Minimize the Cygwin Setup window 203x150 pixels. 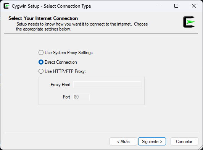point(159,6)
